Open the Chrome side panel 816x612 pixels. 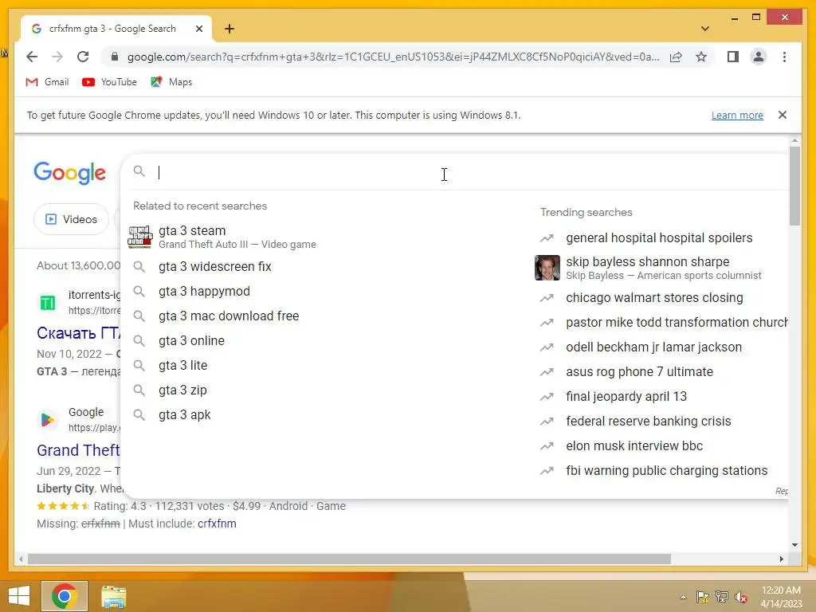[733, 57]
